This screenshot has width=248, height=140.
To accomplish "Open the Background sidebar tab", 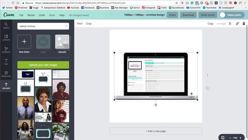I will tap(6, 74).
